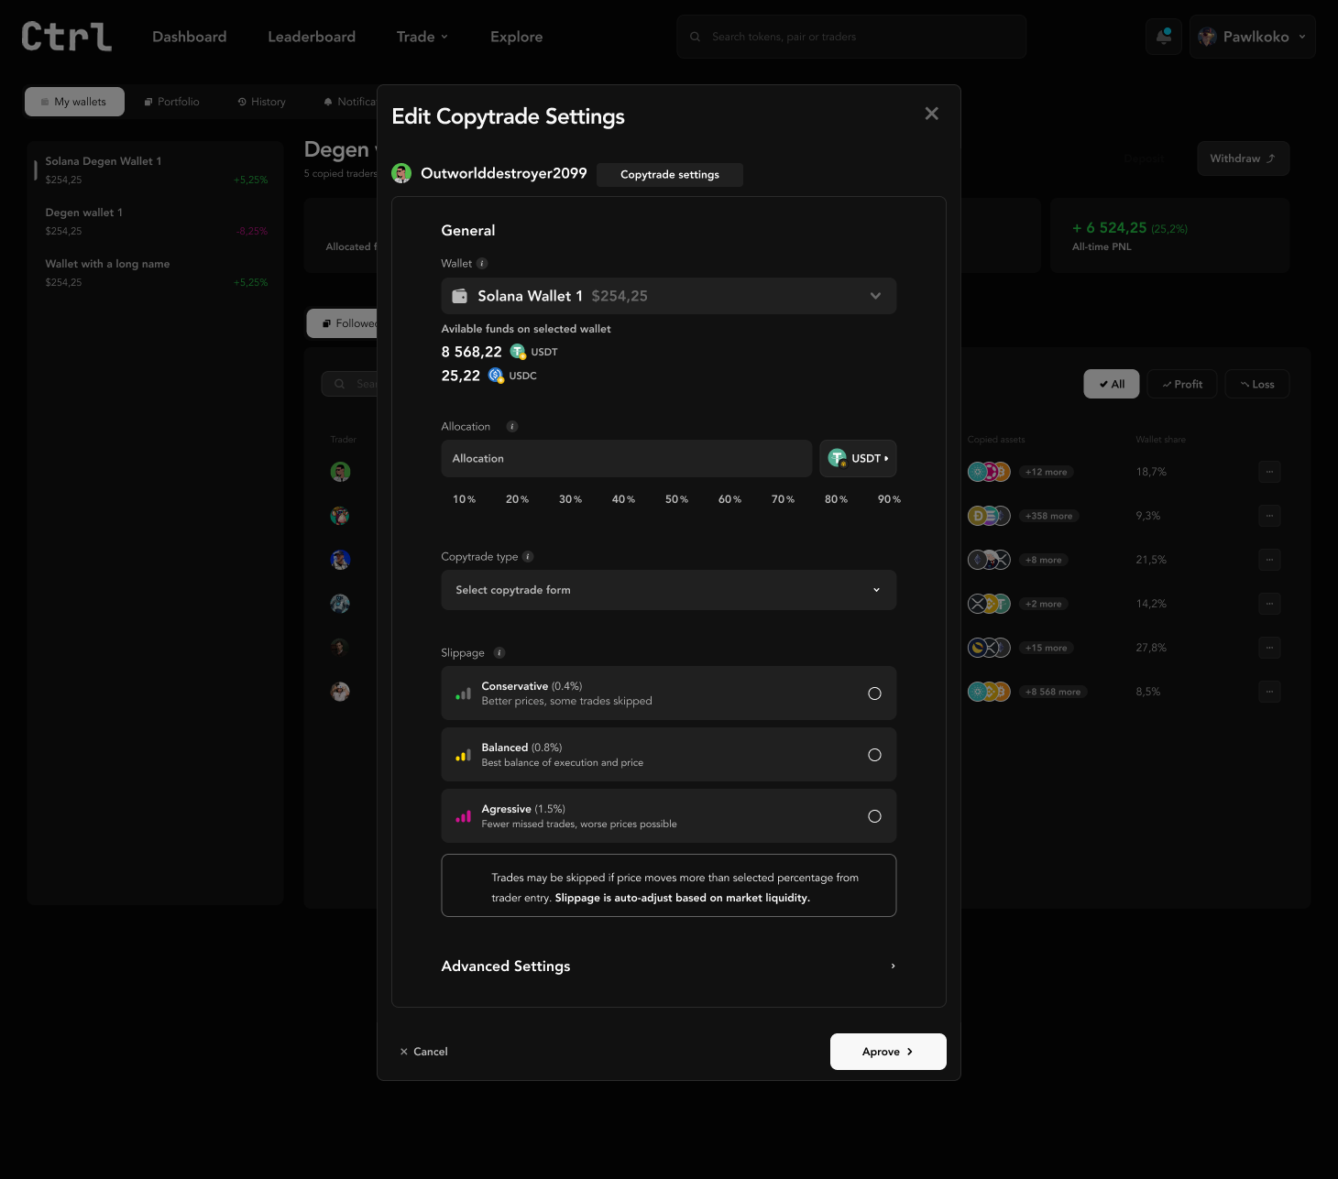Image resolution: width=1338 pixels, height=1179 pixels.
Task: Switch to My wallets tab
Action: (x=74, y=102)
